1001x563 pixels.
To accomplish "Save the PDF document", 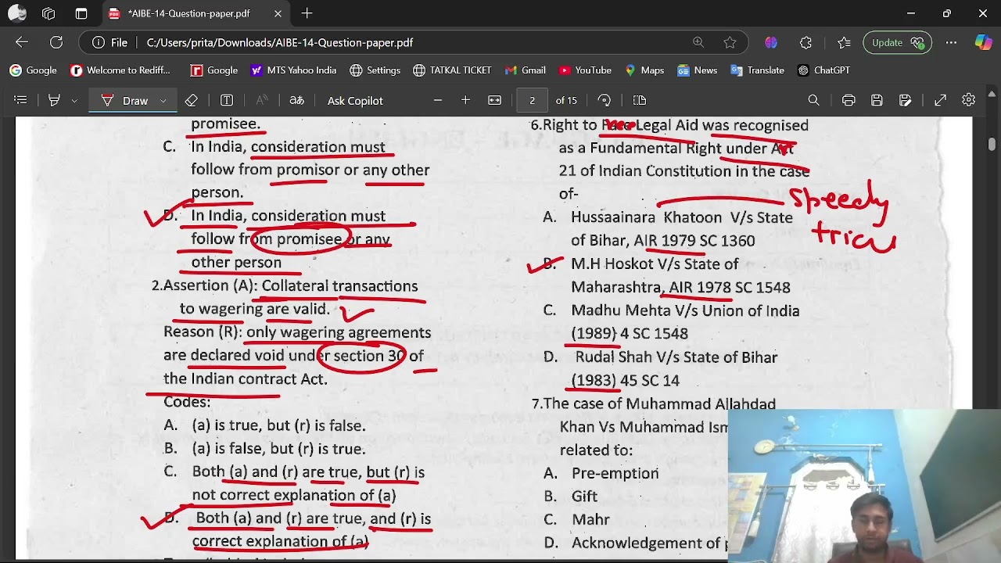I will coord(877,100).
